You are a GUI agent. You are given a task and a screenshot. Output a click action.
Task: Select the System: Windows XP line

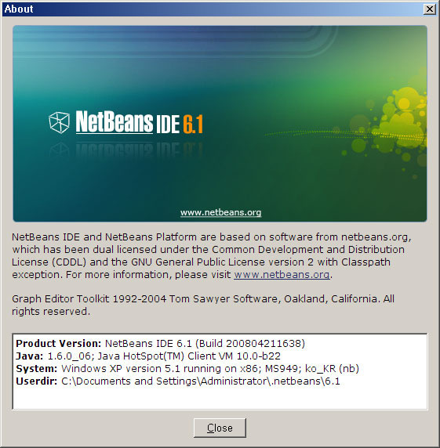pos(187,368)
